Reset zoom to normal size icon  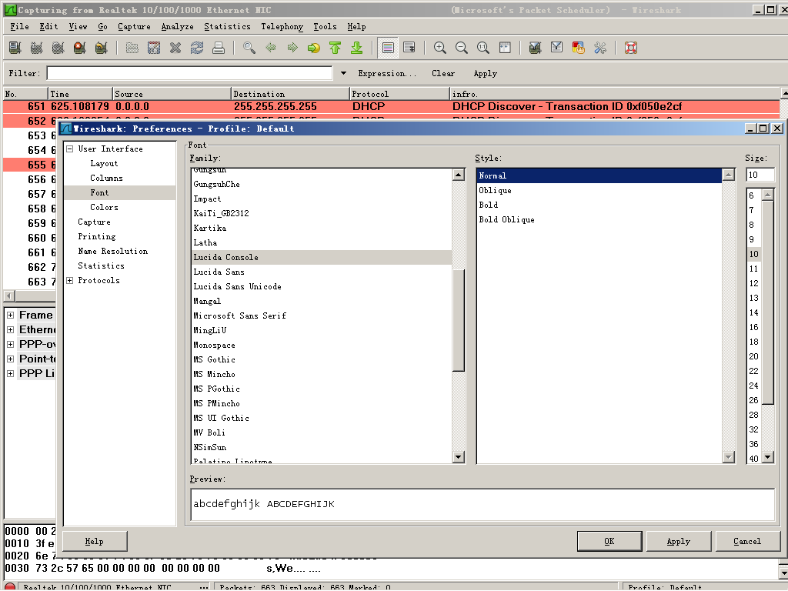coord(483,48)
